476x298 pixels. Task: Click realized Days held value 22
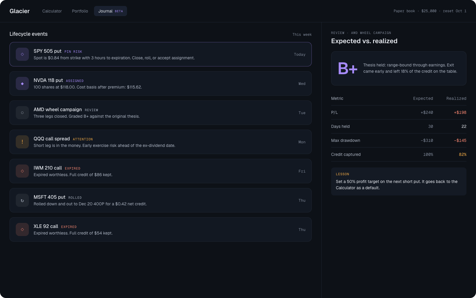pos(464,126)
